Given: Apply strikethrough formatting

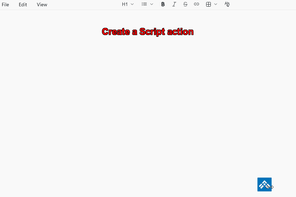Looking at the screenshot, I should (x=185, y=4).
